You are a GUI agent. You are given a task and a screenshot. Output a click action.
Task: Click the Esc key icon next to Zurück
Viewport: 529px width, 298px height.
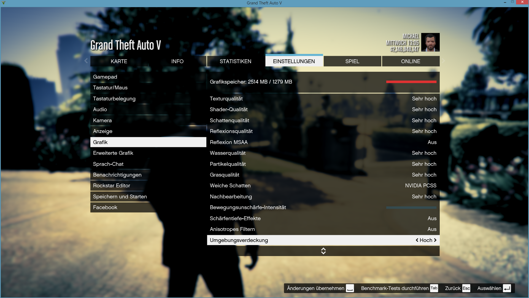pos(466,288)
